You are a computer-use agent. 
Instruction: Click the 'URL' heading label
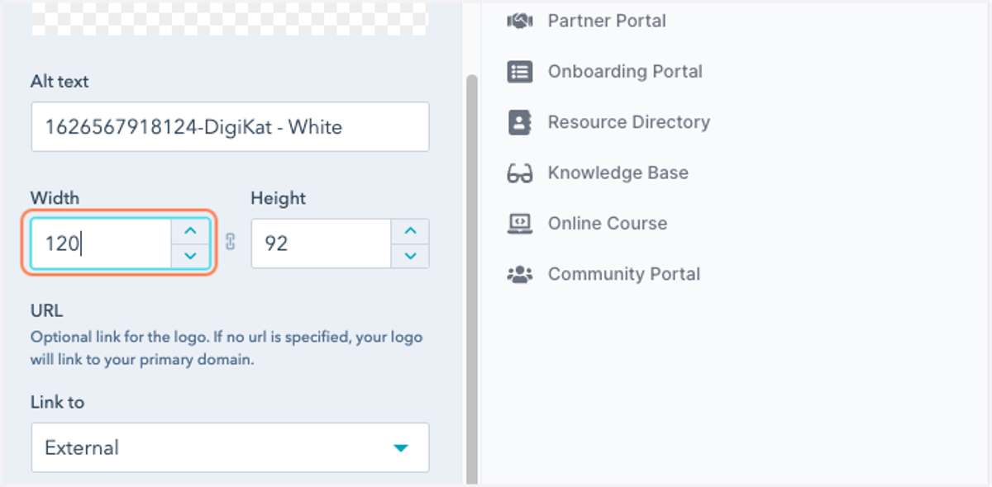tap(46, 311)
